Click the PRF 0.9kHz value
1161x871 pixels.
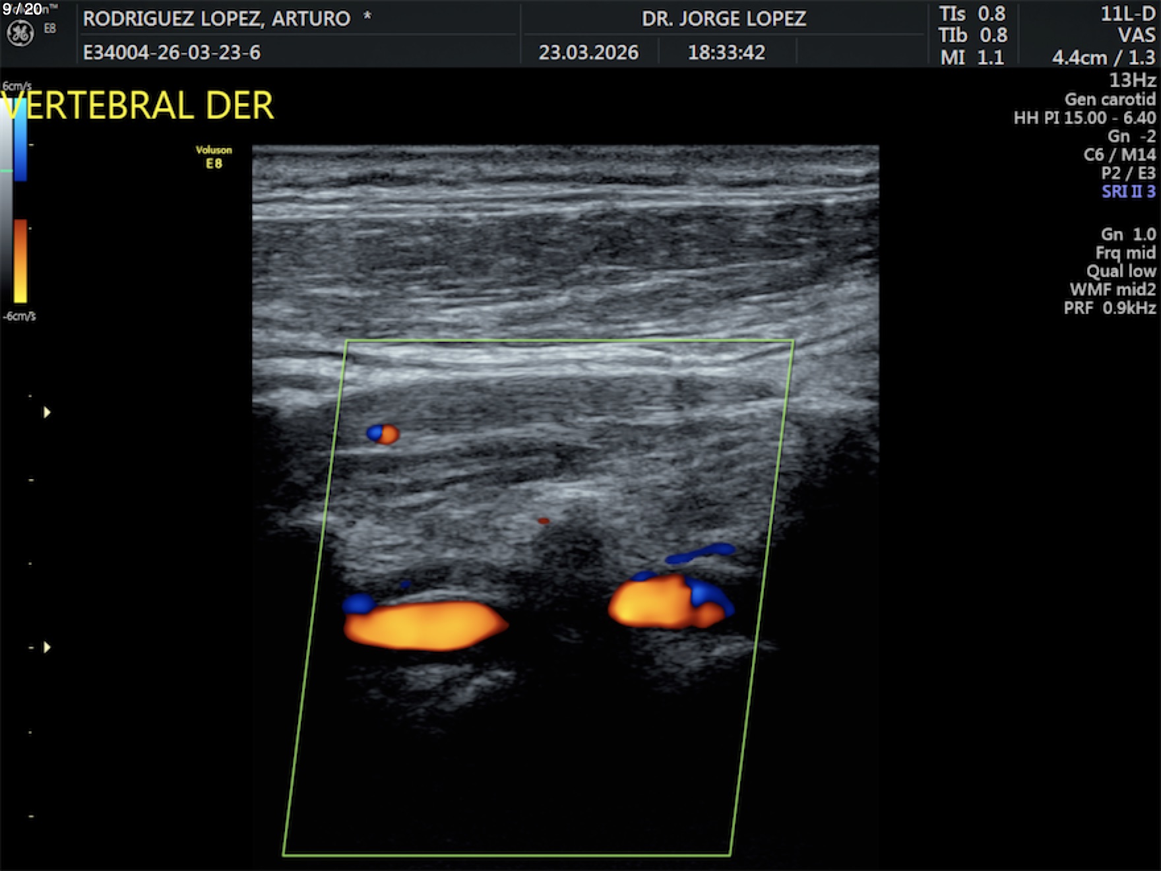click(1109, 308)
